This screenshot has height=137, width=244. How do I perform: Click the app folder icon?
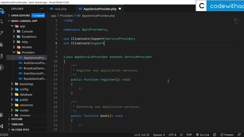point(17,26)
